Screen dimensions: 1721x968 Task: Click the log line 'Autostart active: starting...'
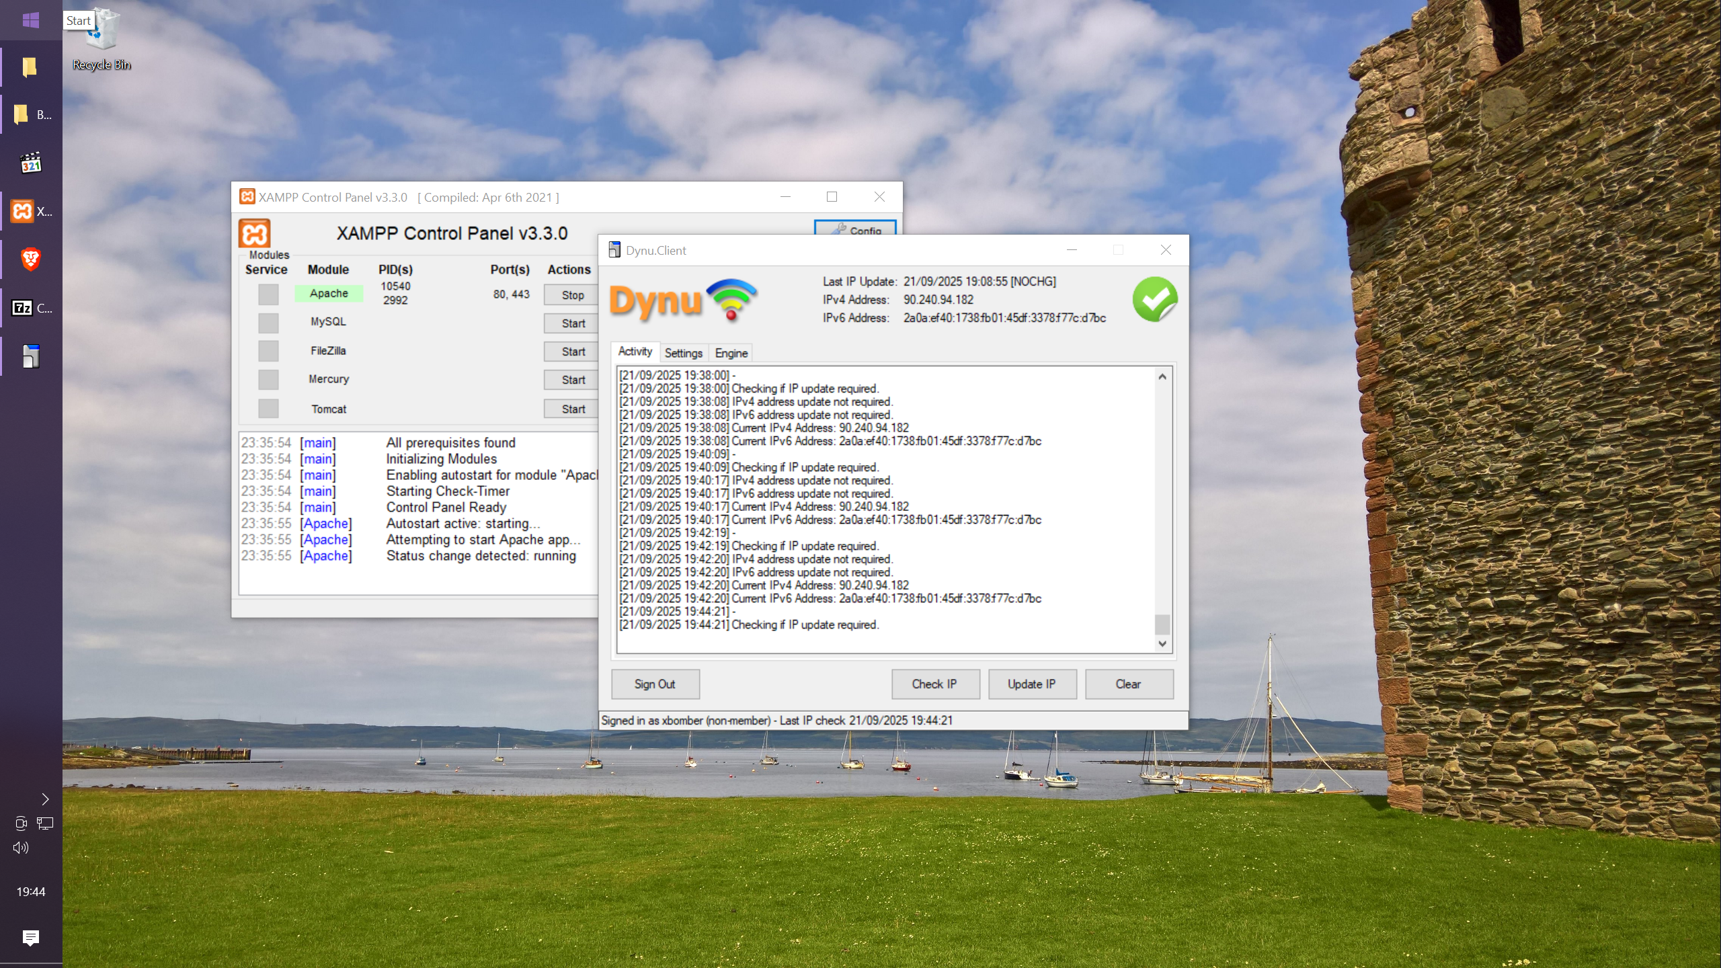463,524
